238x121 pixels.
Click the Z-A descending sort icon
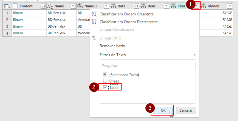click(94, 22)
